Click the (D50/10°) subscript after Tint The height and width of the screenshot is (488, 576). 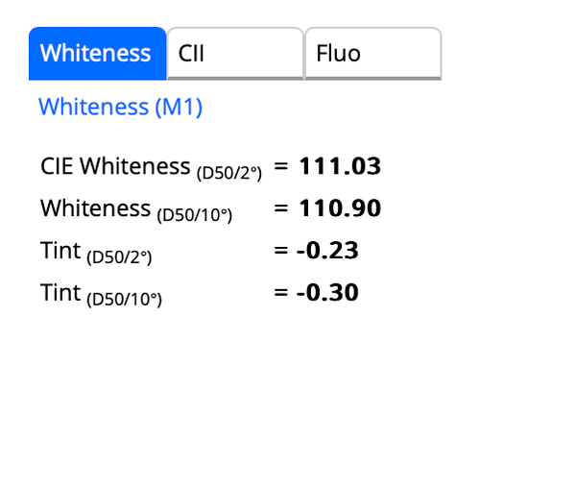pos(124,300)
